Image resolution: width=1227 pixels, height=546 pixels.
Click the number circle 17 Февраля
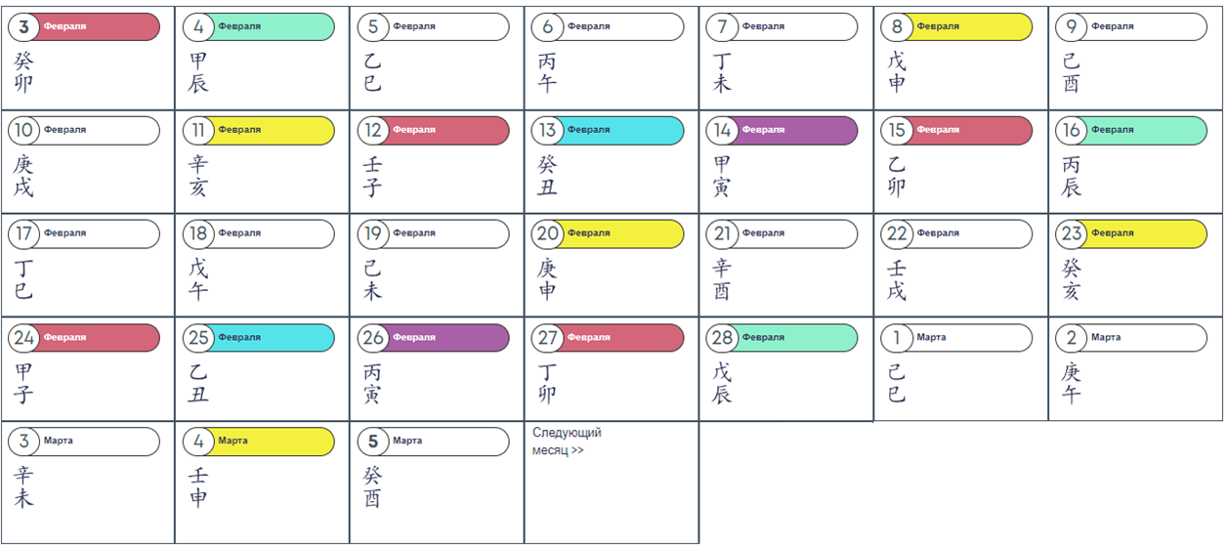pos(23,234)
